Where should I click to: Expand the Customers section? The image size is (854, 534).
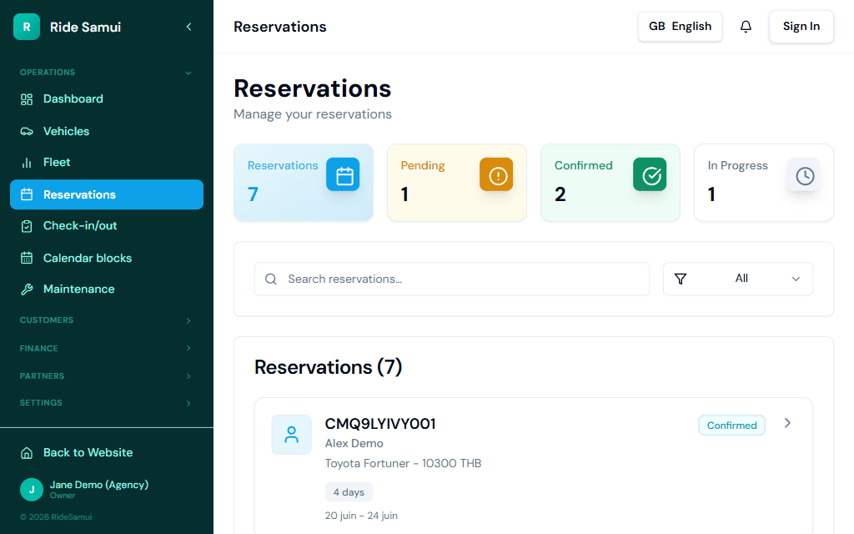(x=188, y=320)
